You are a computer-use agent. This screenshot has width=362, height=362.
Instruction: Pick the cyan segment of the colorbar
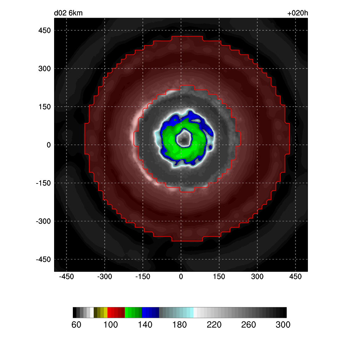176,313
